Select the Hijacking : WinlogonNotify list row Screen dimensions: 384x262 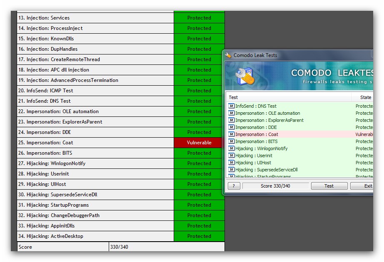(300, 148)
